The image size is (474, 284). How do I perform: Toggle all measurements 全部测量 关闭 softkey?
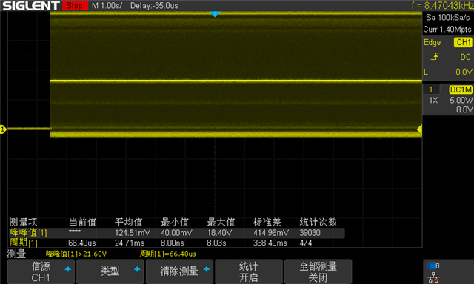(318, 271)
